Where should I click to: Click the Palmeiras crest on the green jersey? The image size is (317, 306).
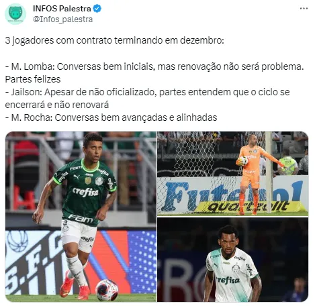[x=99, y=181]
